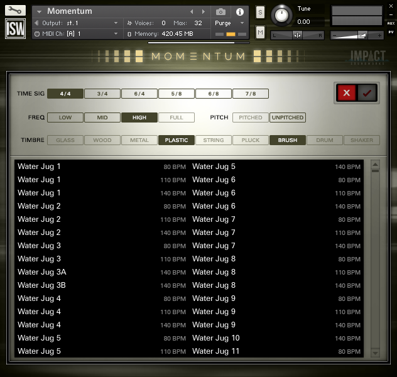
Task: Select Water Jug 5 at 140 BPM
Action: coord(276,167)
